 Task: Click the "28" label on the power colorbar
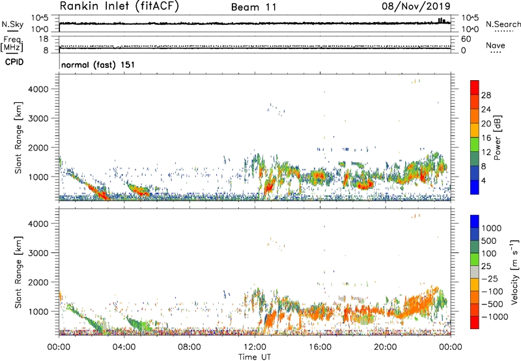(486, 95)
